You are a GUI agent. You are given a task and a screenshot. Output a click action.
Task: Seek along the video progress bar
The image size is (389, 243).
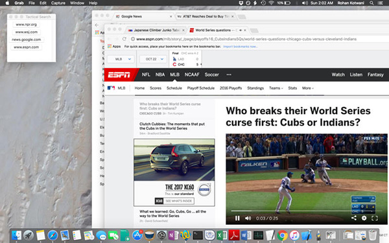pyautogui.click(x=307, y=211)
